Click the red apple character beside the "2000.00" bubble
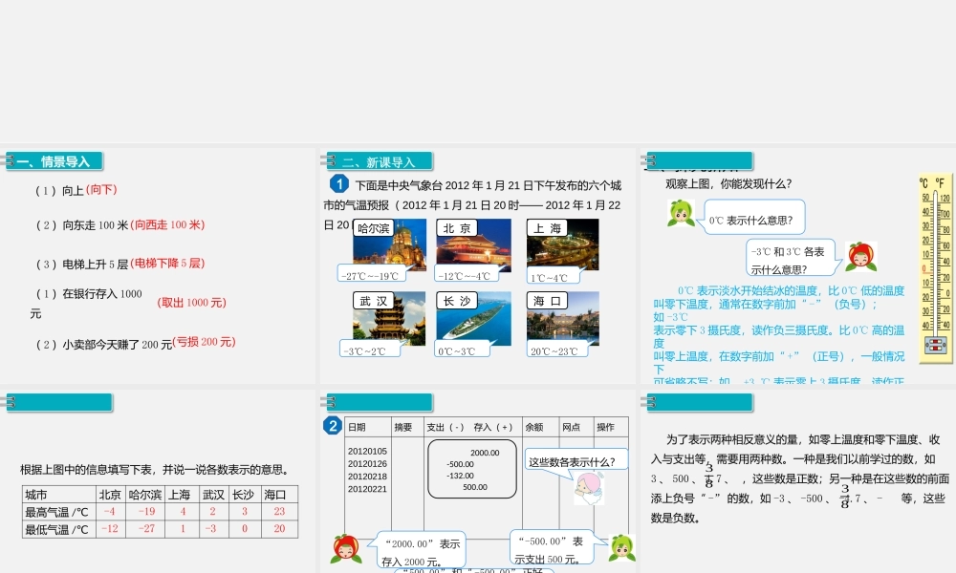The image size is (956, 573). [345, 548]
